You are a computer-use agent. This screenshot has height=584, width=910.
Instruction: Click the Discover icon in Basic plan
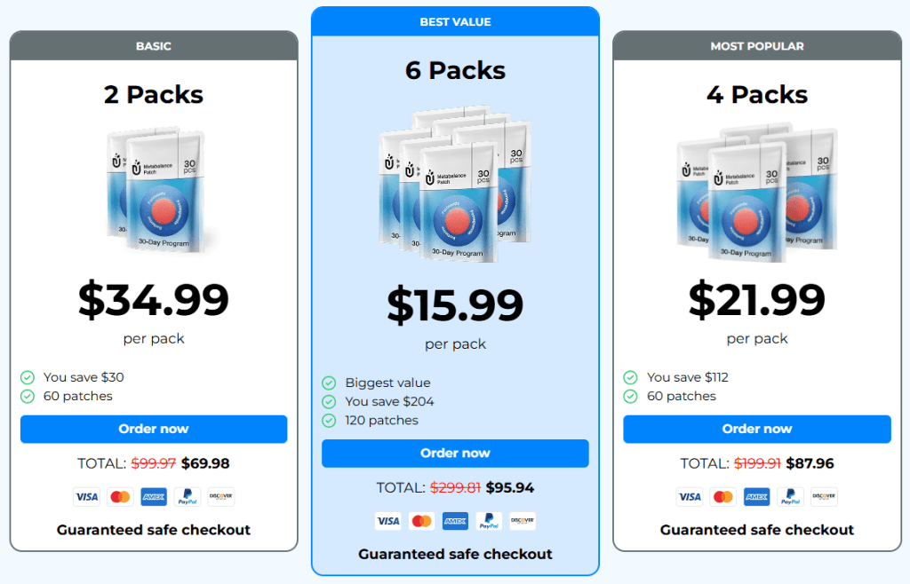(x=220, y=497)
